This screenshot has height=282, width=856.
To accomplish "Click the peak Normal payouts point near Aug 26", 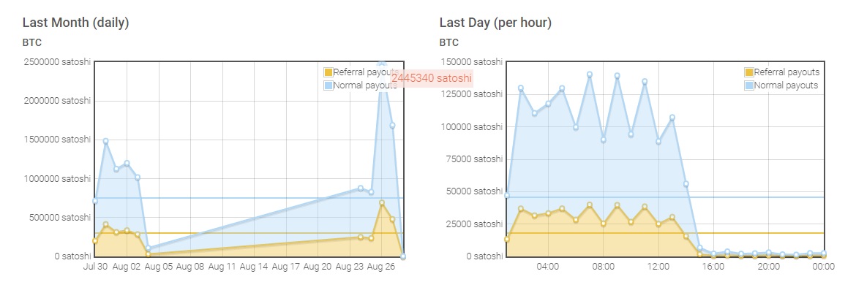I will 382,64.
